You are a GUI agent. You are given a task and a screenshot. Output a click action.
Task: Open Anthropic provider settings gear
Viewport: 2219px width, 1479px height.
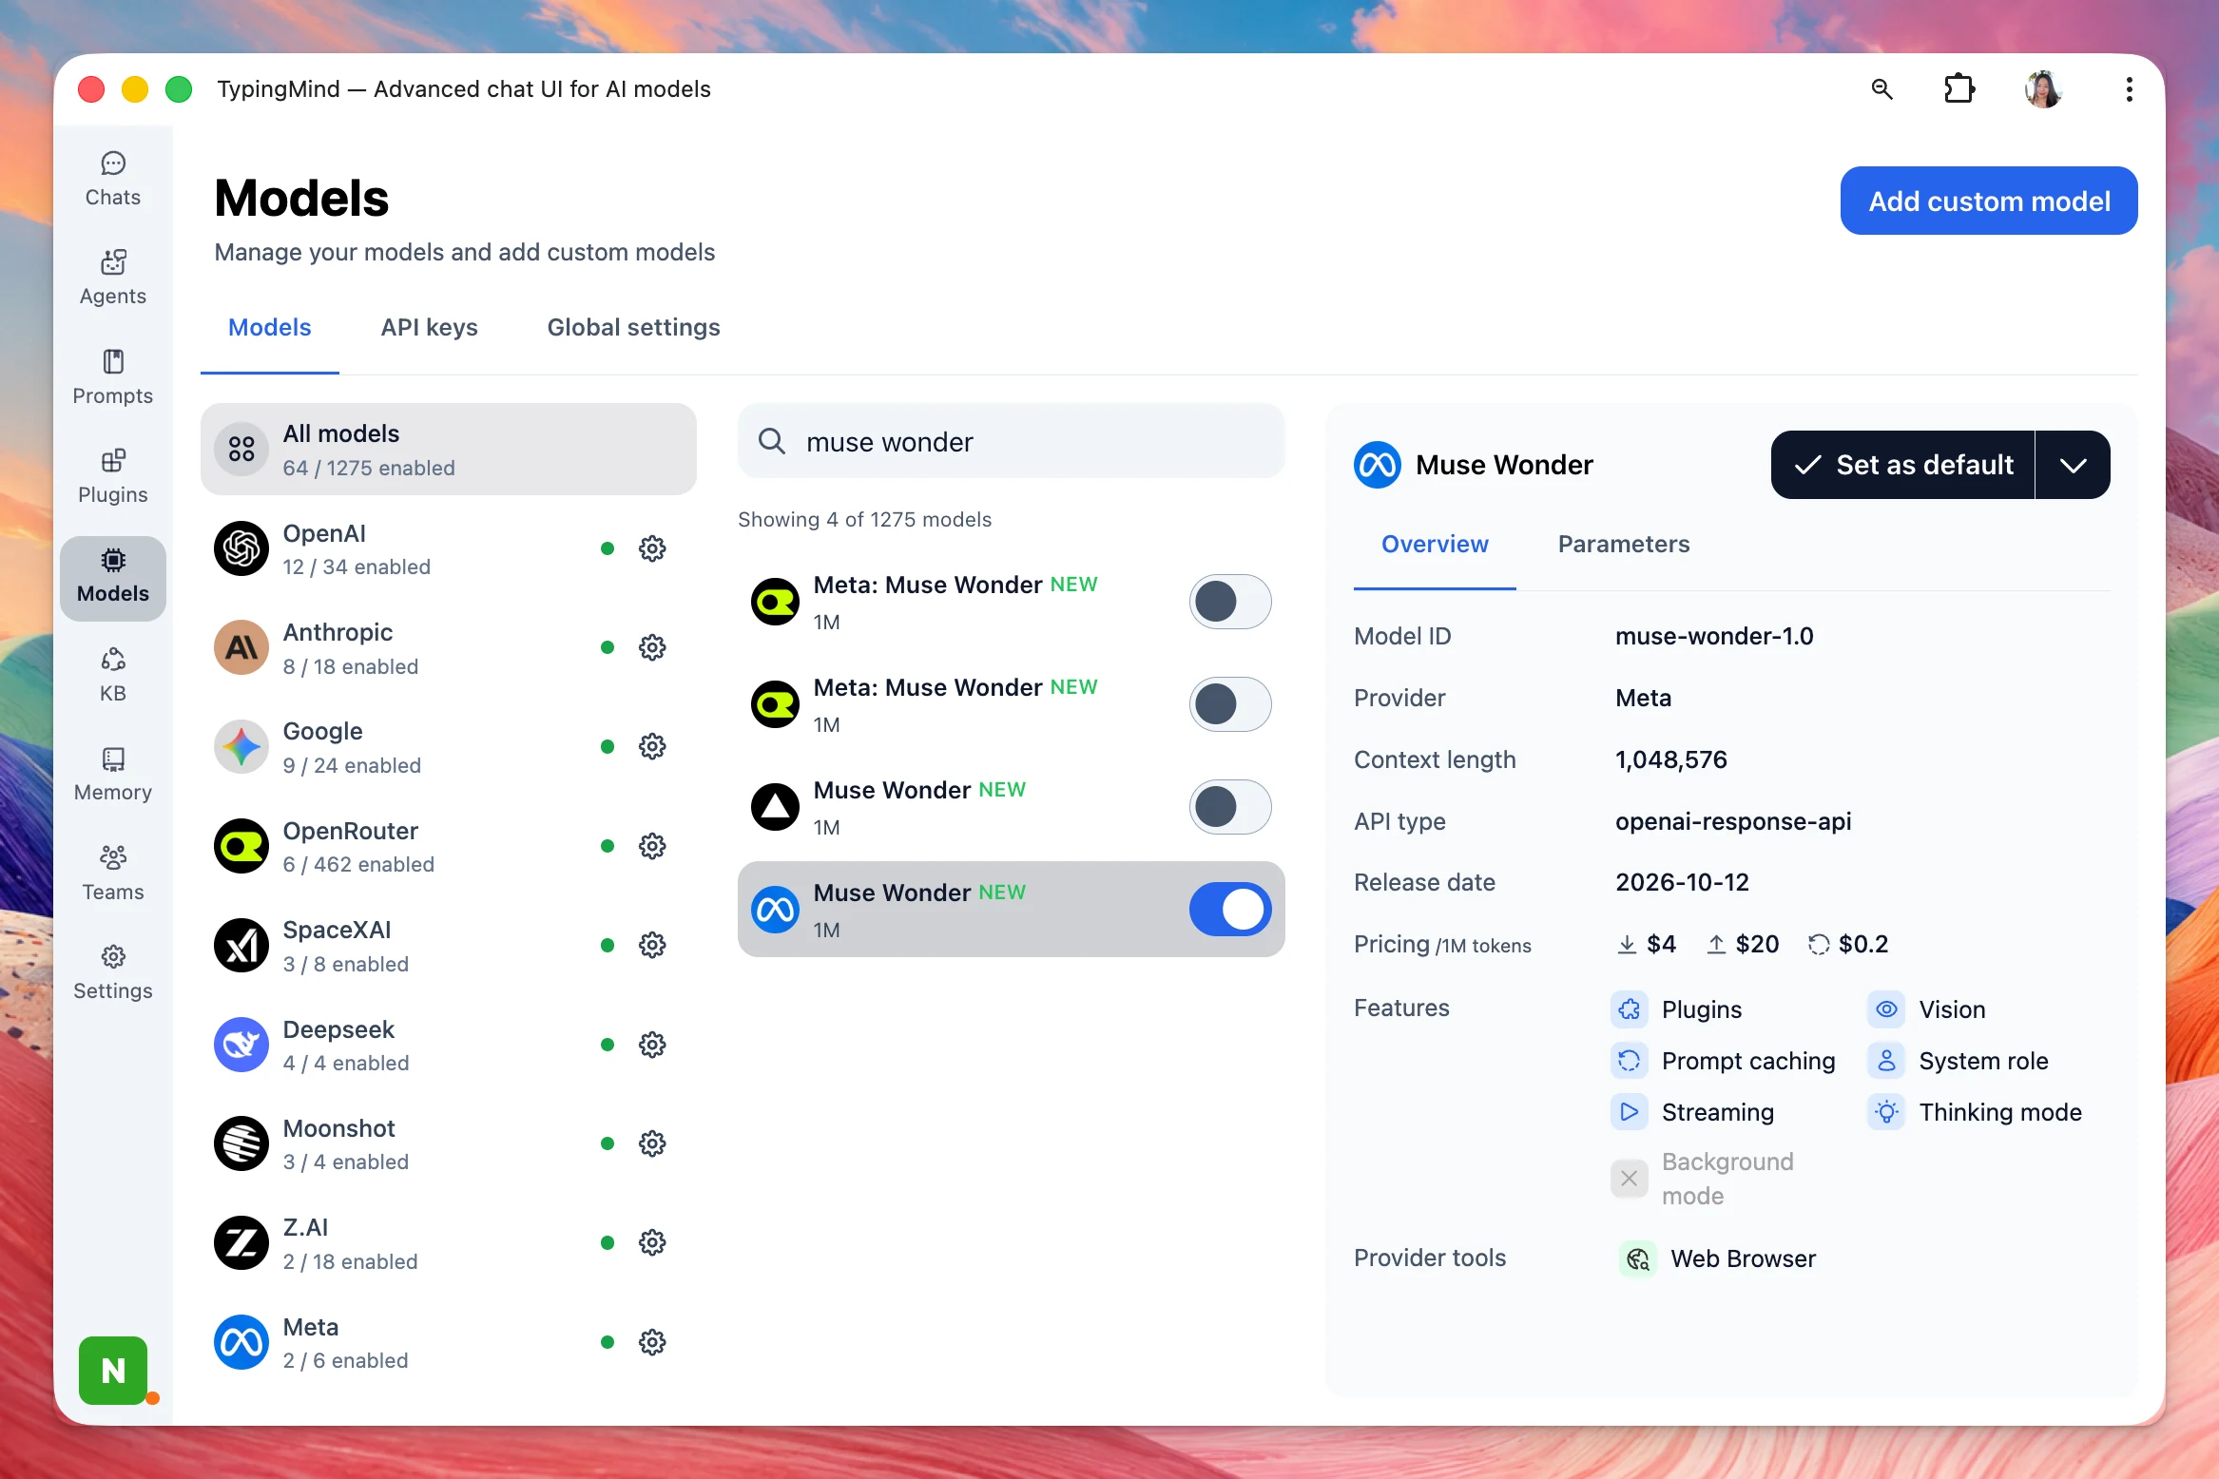pyautogui.click(x=652, y=648)
